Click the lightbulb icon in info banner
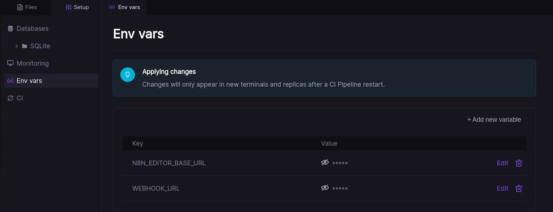Viewport: 553px width, 212px height. coord(128,75)
